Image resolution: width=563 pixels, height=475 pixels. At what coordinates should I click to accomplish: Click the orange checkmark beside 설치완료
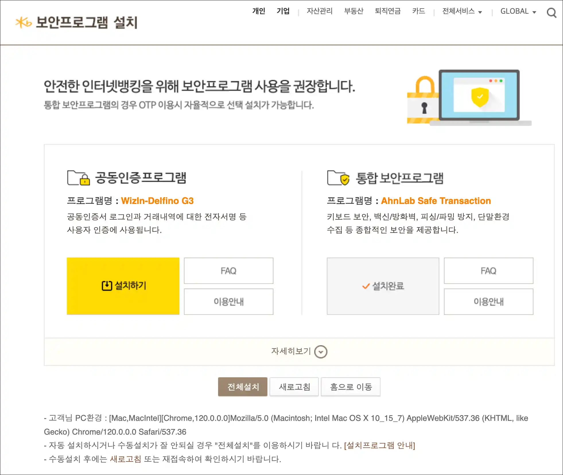[366, 286]
